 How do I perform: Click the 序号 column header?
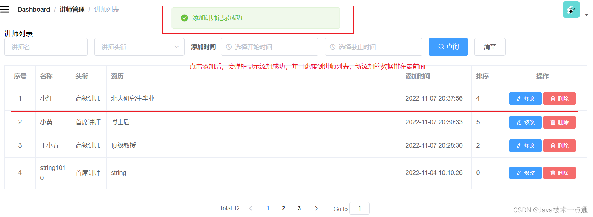(20, 76)
